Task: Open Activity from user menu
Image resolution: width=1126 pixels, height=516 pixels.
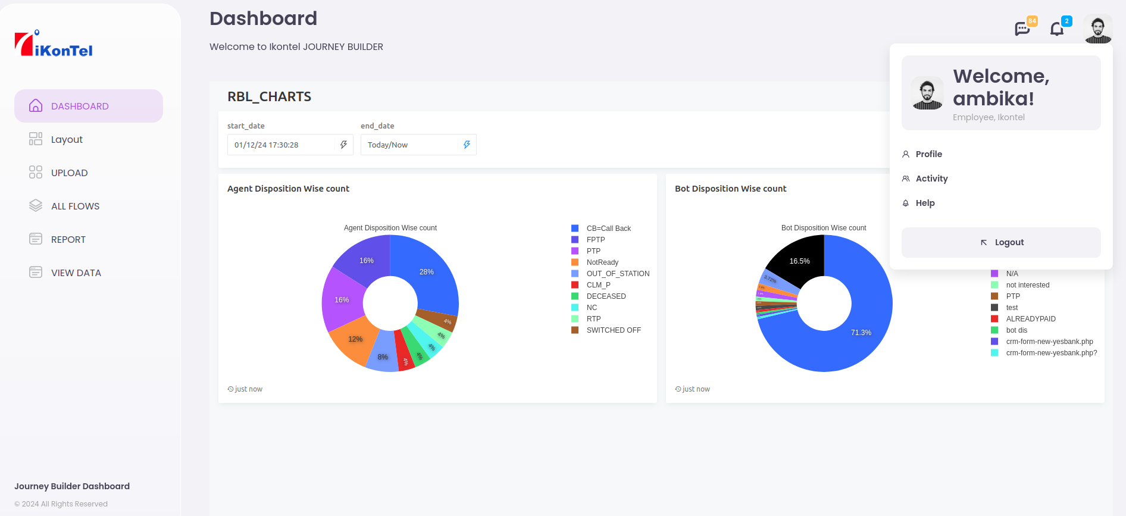Action: click(x=931, y=179)
